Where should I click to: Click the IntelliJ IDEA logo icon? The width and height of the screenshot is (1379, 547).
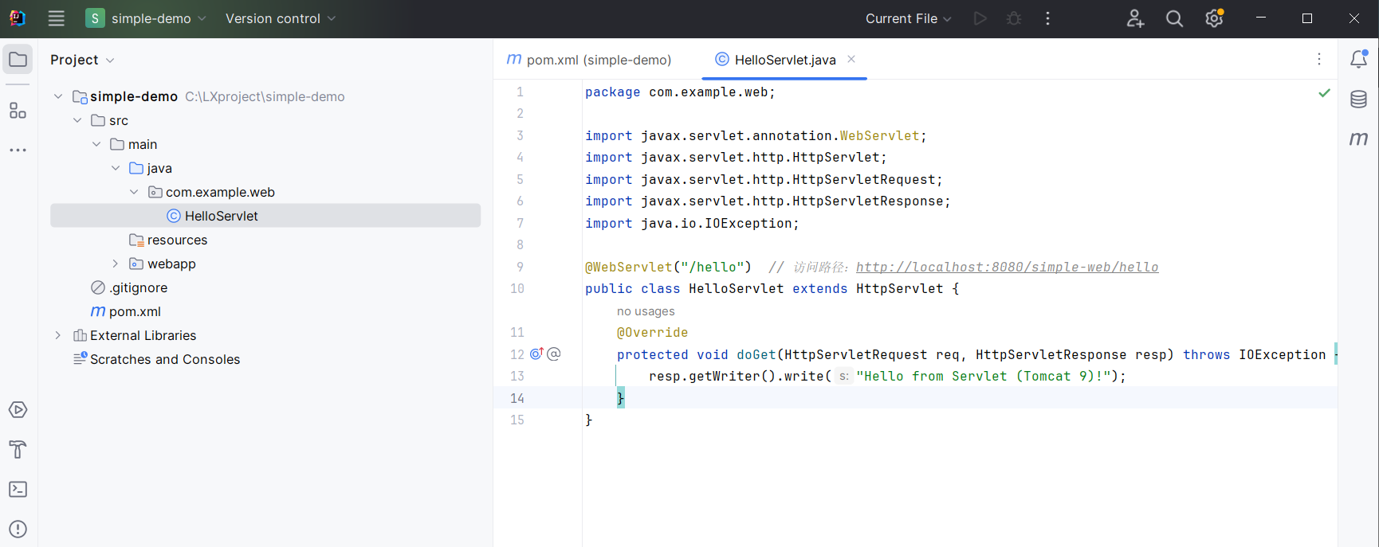tap(17, 18)
